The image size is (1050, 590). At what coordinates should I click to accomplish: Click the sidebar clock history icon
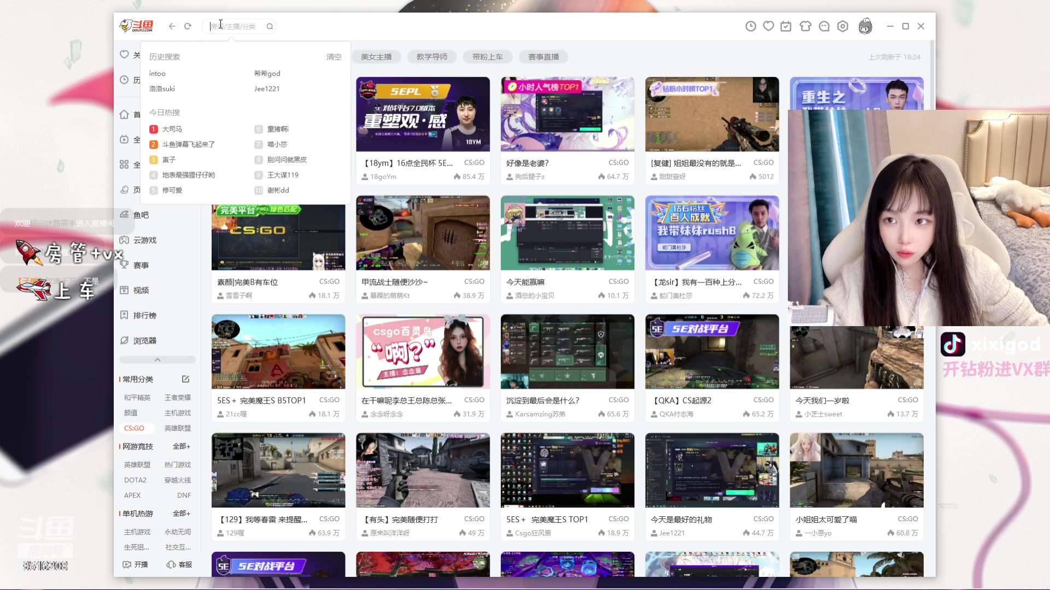click(x=124, y=80)
